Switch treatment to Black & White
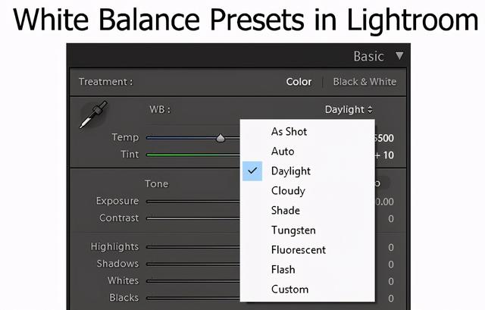 (x=365, y=82)
